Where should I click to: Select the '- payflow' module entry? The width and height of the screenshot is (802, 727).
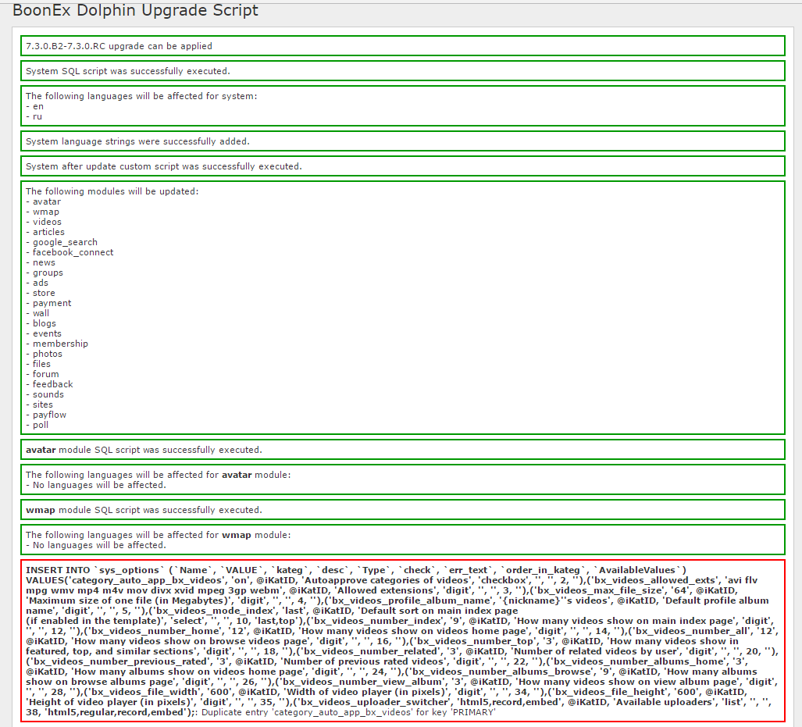pyautogui.click(x=46, y=415)
